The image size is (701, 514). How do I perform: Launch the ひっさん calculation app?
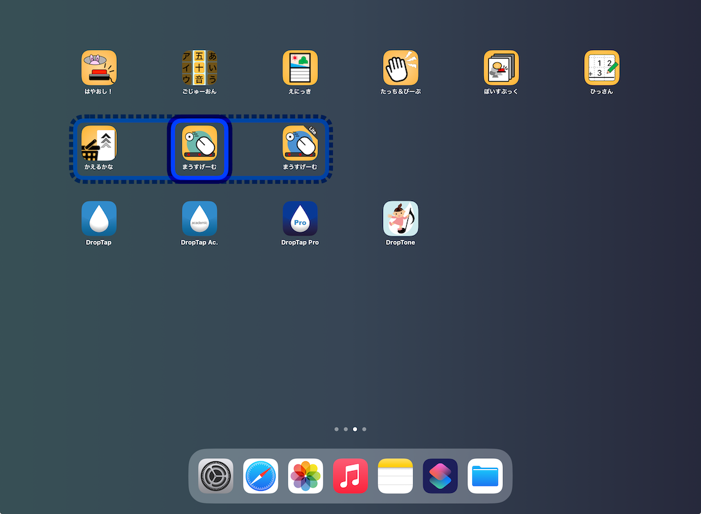click(x=601, y=68)
